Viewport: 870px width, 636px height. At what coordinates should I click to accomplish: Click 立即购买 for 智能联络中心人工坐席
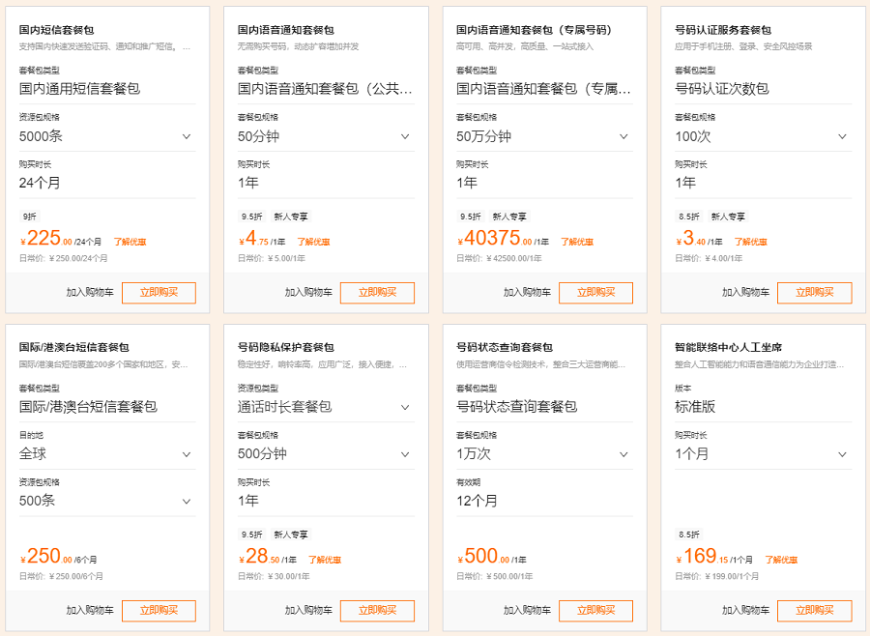pos(815,611)
